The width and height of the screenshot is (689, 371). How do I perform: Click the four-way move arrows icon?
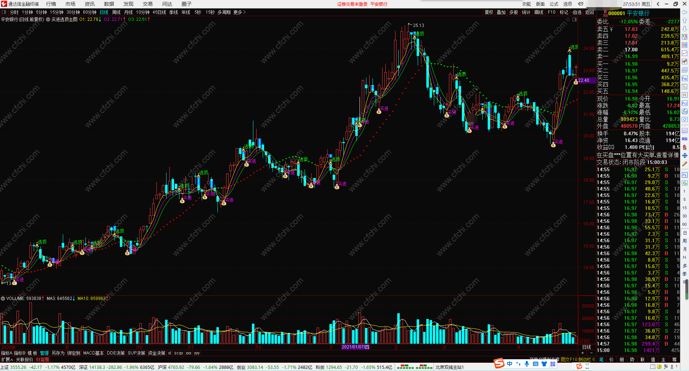(685, 155)
